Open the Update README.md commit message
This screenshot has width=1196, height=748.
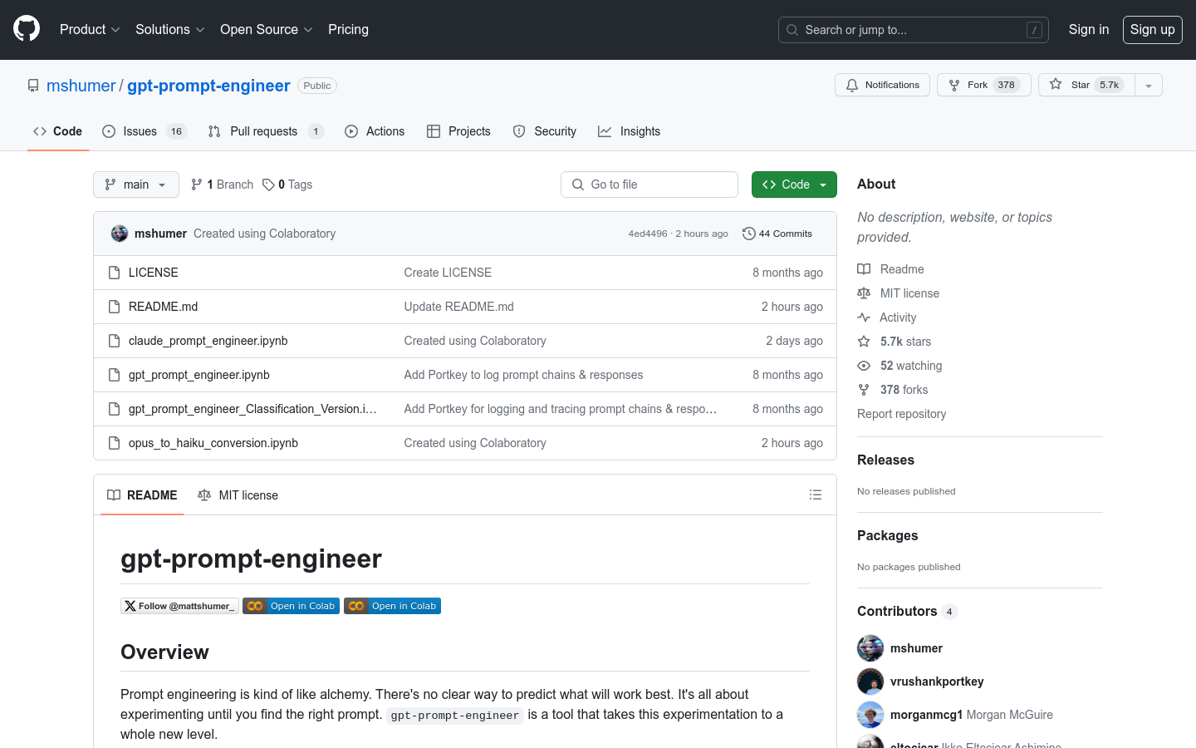(458, 307)
